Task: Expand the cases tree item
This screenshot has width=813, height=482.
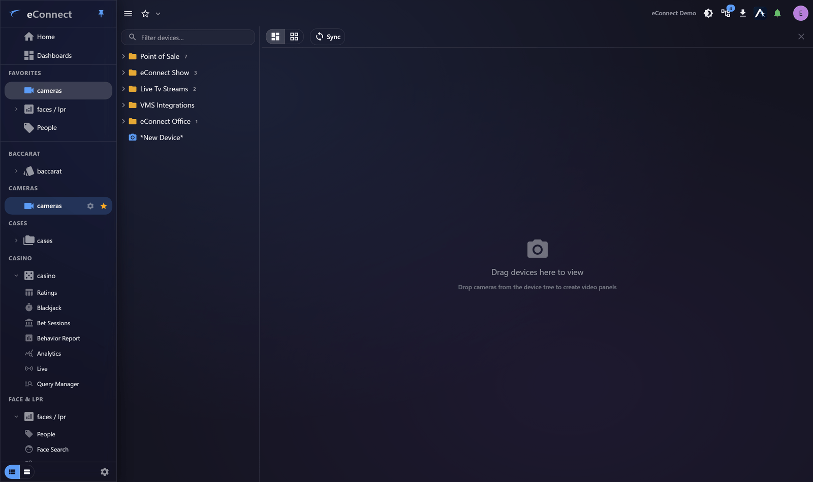Action: point(16,240)
